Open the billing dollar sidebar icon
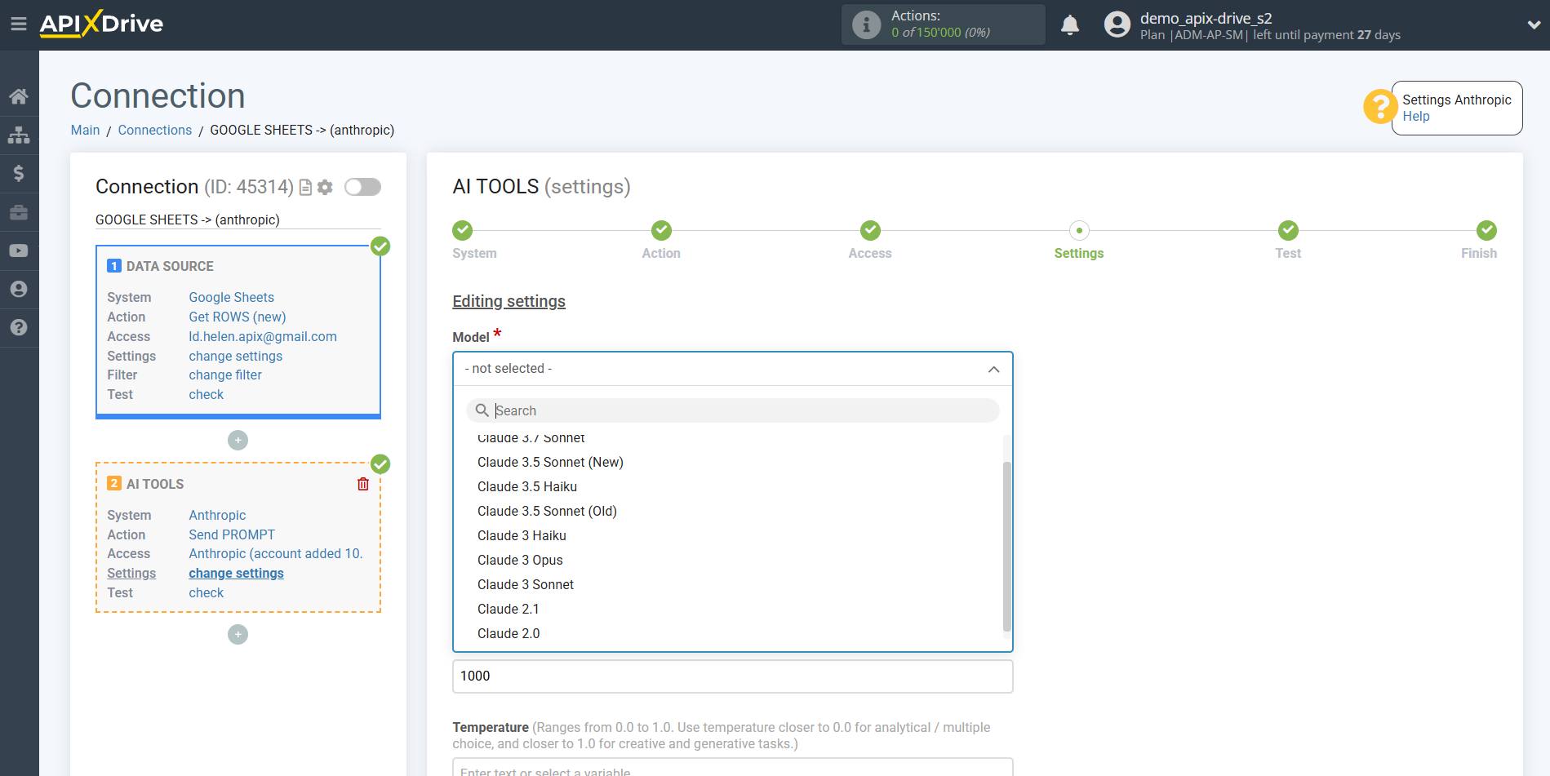1550x776 pixels. [19, 173]
